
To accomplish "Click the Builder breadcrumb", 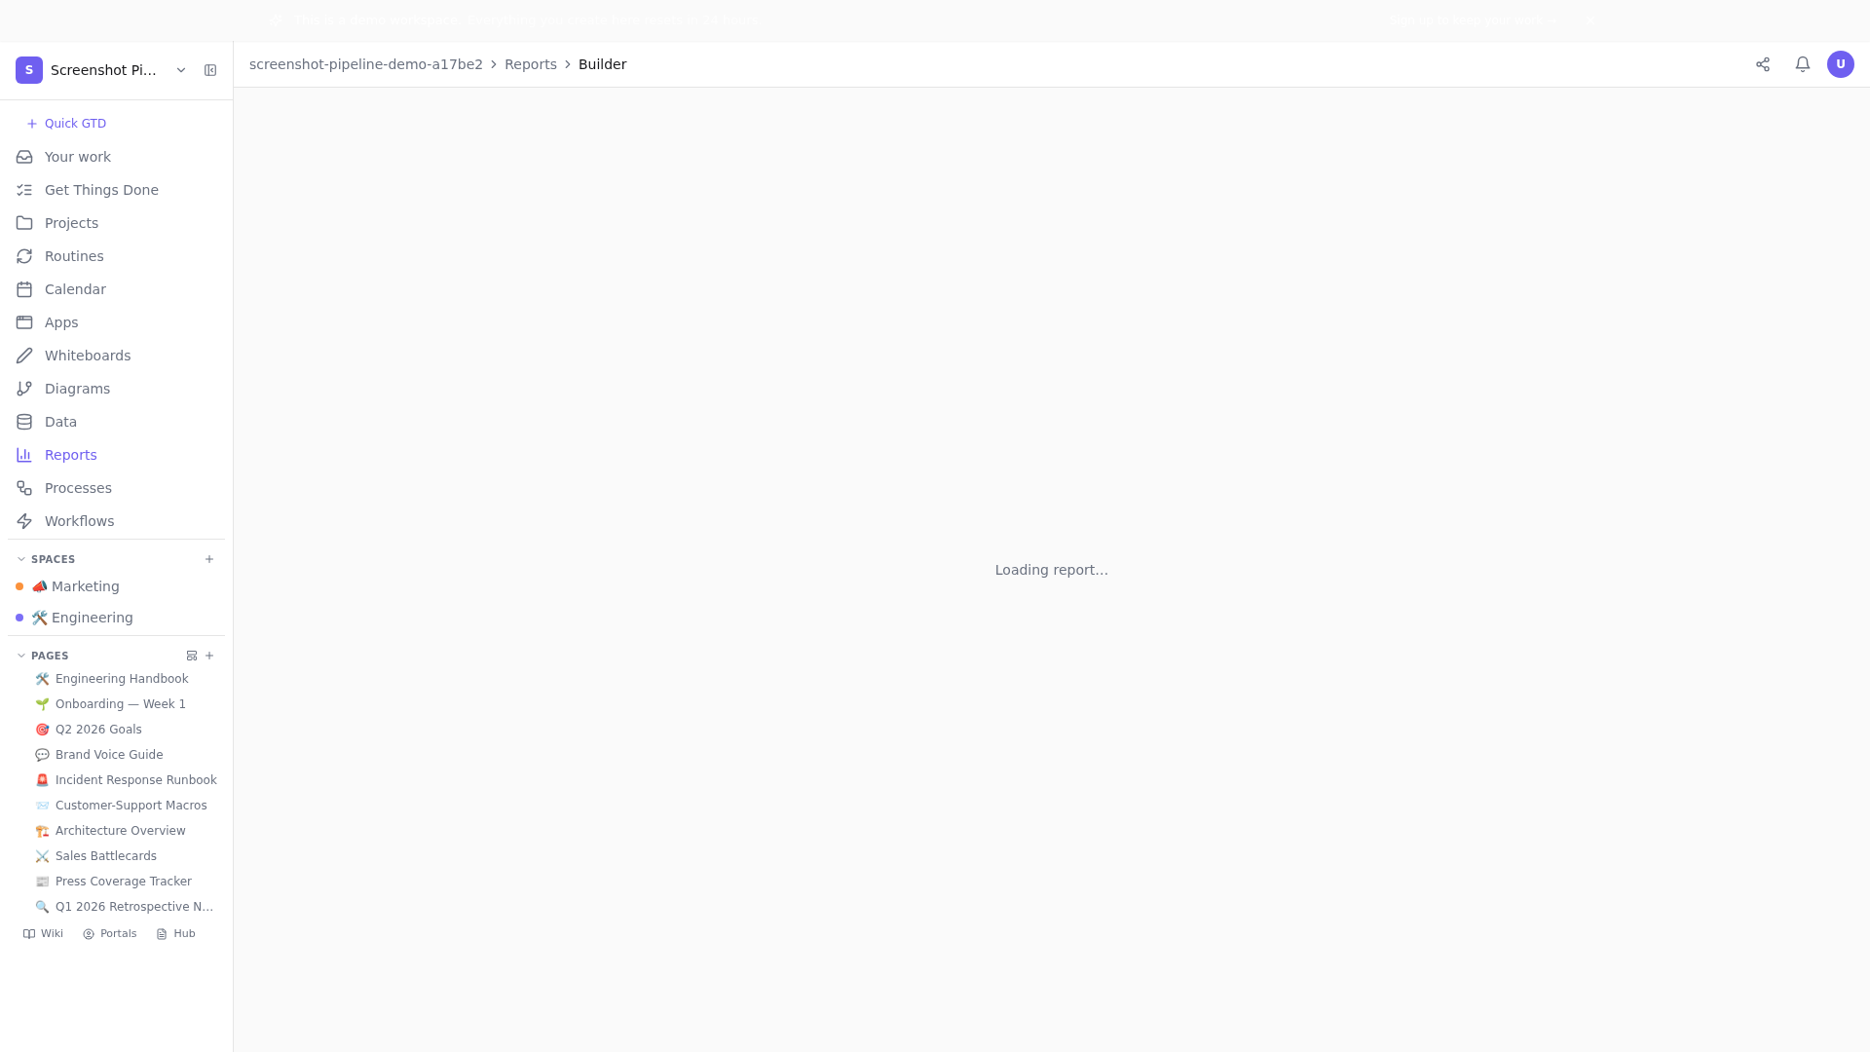I will [x=603, y=64].
